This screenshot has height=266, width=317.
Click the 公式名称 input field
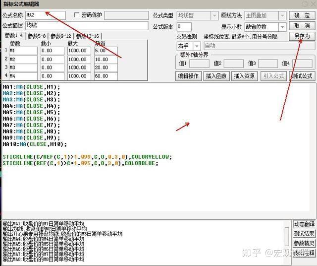46,15
